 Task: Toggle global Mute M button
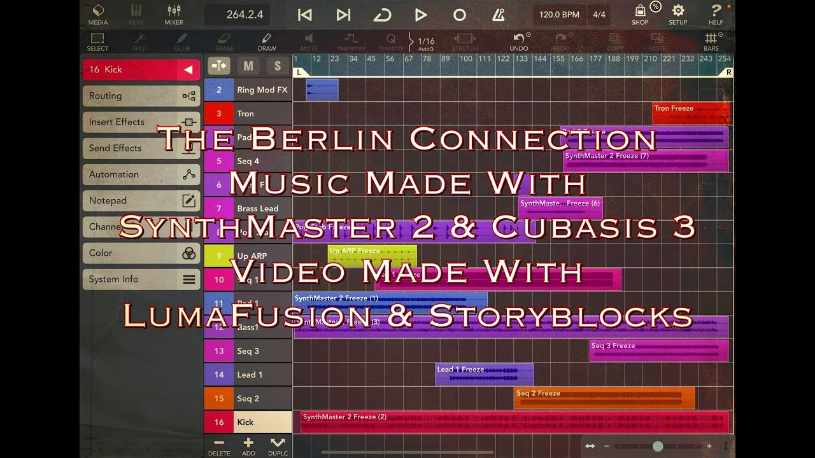[x=248, y=66]
